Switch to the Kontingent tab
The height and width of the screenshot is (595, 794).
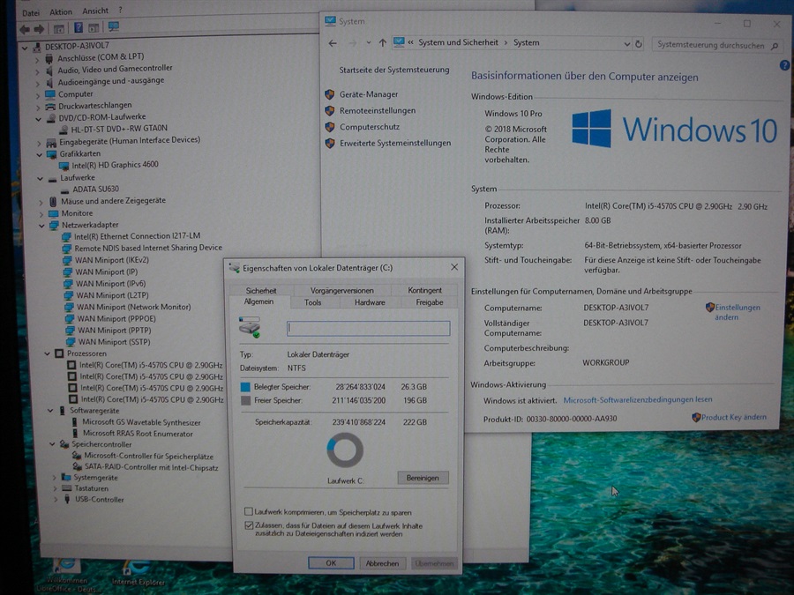(425, 290)
